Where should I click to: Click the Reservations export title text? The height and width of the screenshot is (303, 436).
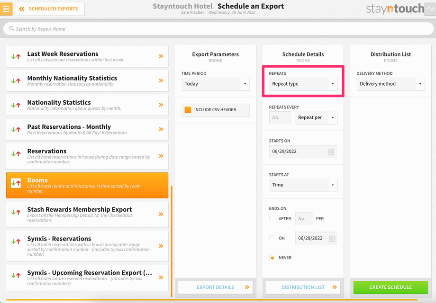[x=47, y=151]
